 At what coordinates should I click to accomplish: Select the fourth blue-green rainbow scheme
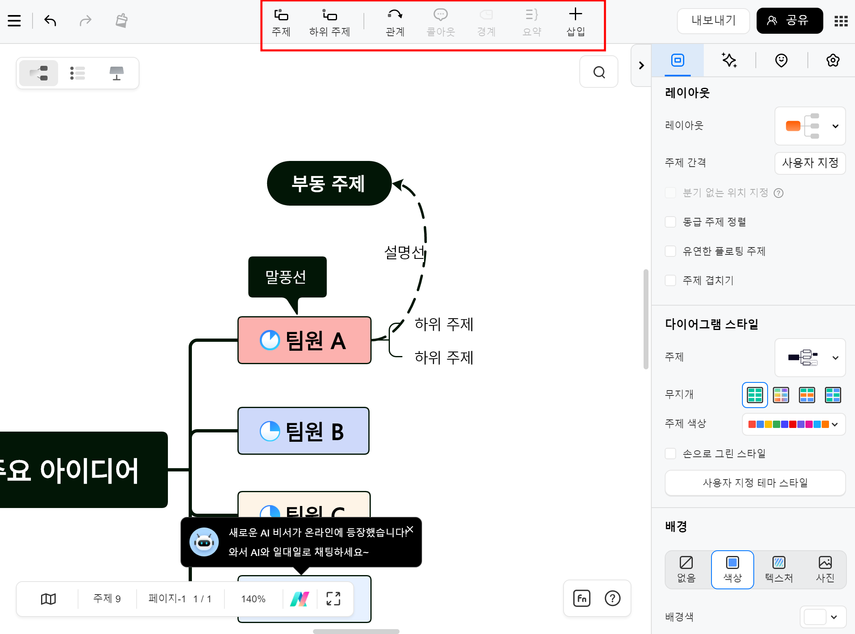tap(833, 395)
